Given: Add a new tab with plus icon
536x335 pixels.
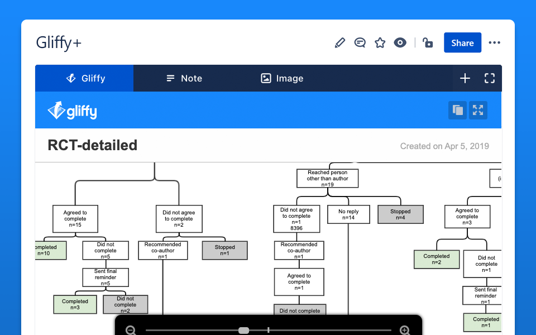Looking at the screenshot, I should click(x=465, y=78).
